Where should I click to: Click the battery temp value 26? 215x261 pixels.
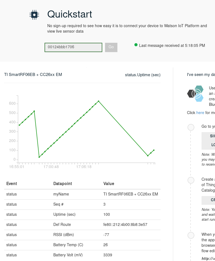point(106,245)
